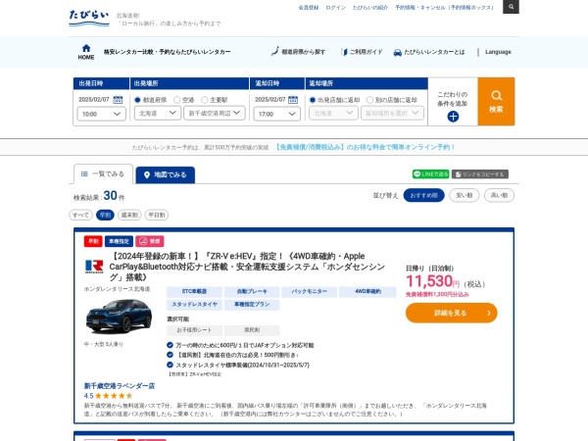Click the ZR-V e:HEV plan title
588x441 pixels.
[248, 267]
